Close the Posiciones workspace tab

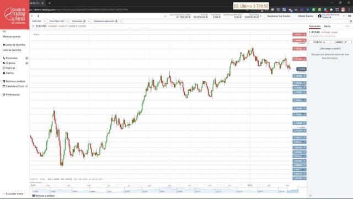[89, 21]
